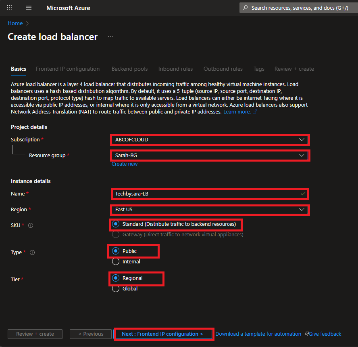Viewport: 358px width, 347px height.
Task: Select the Gateway SKU radio button
Action: click(x=116, y=234)
